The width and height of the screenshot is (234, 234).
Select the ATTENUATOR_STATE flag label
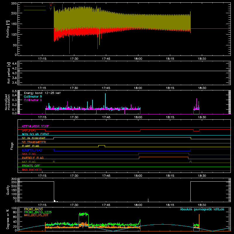(35, 126)
